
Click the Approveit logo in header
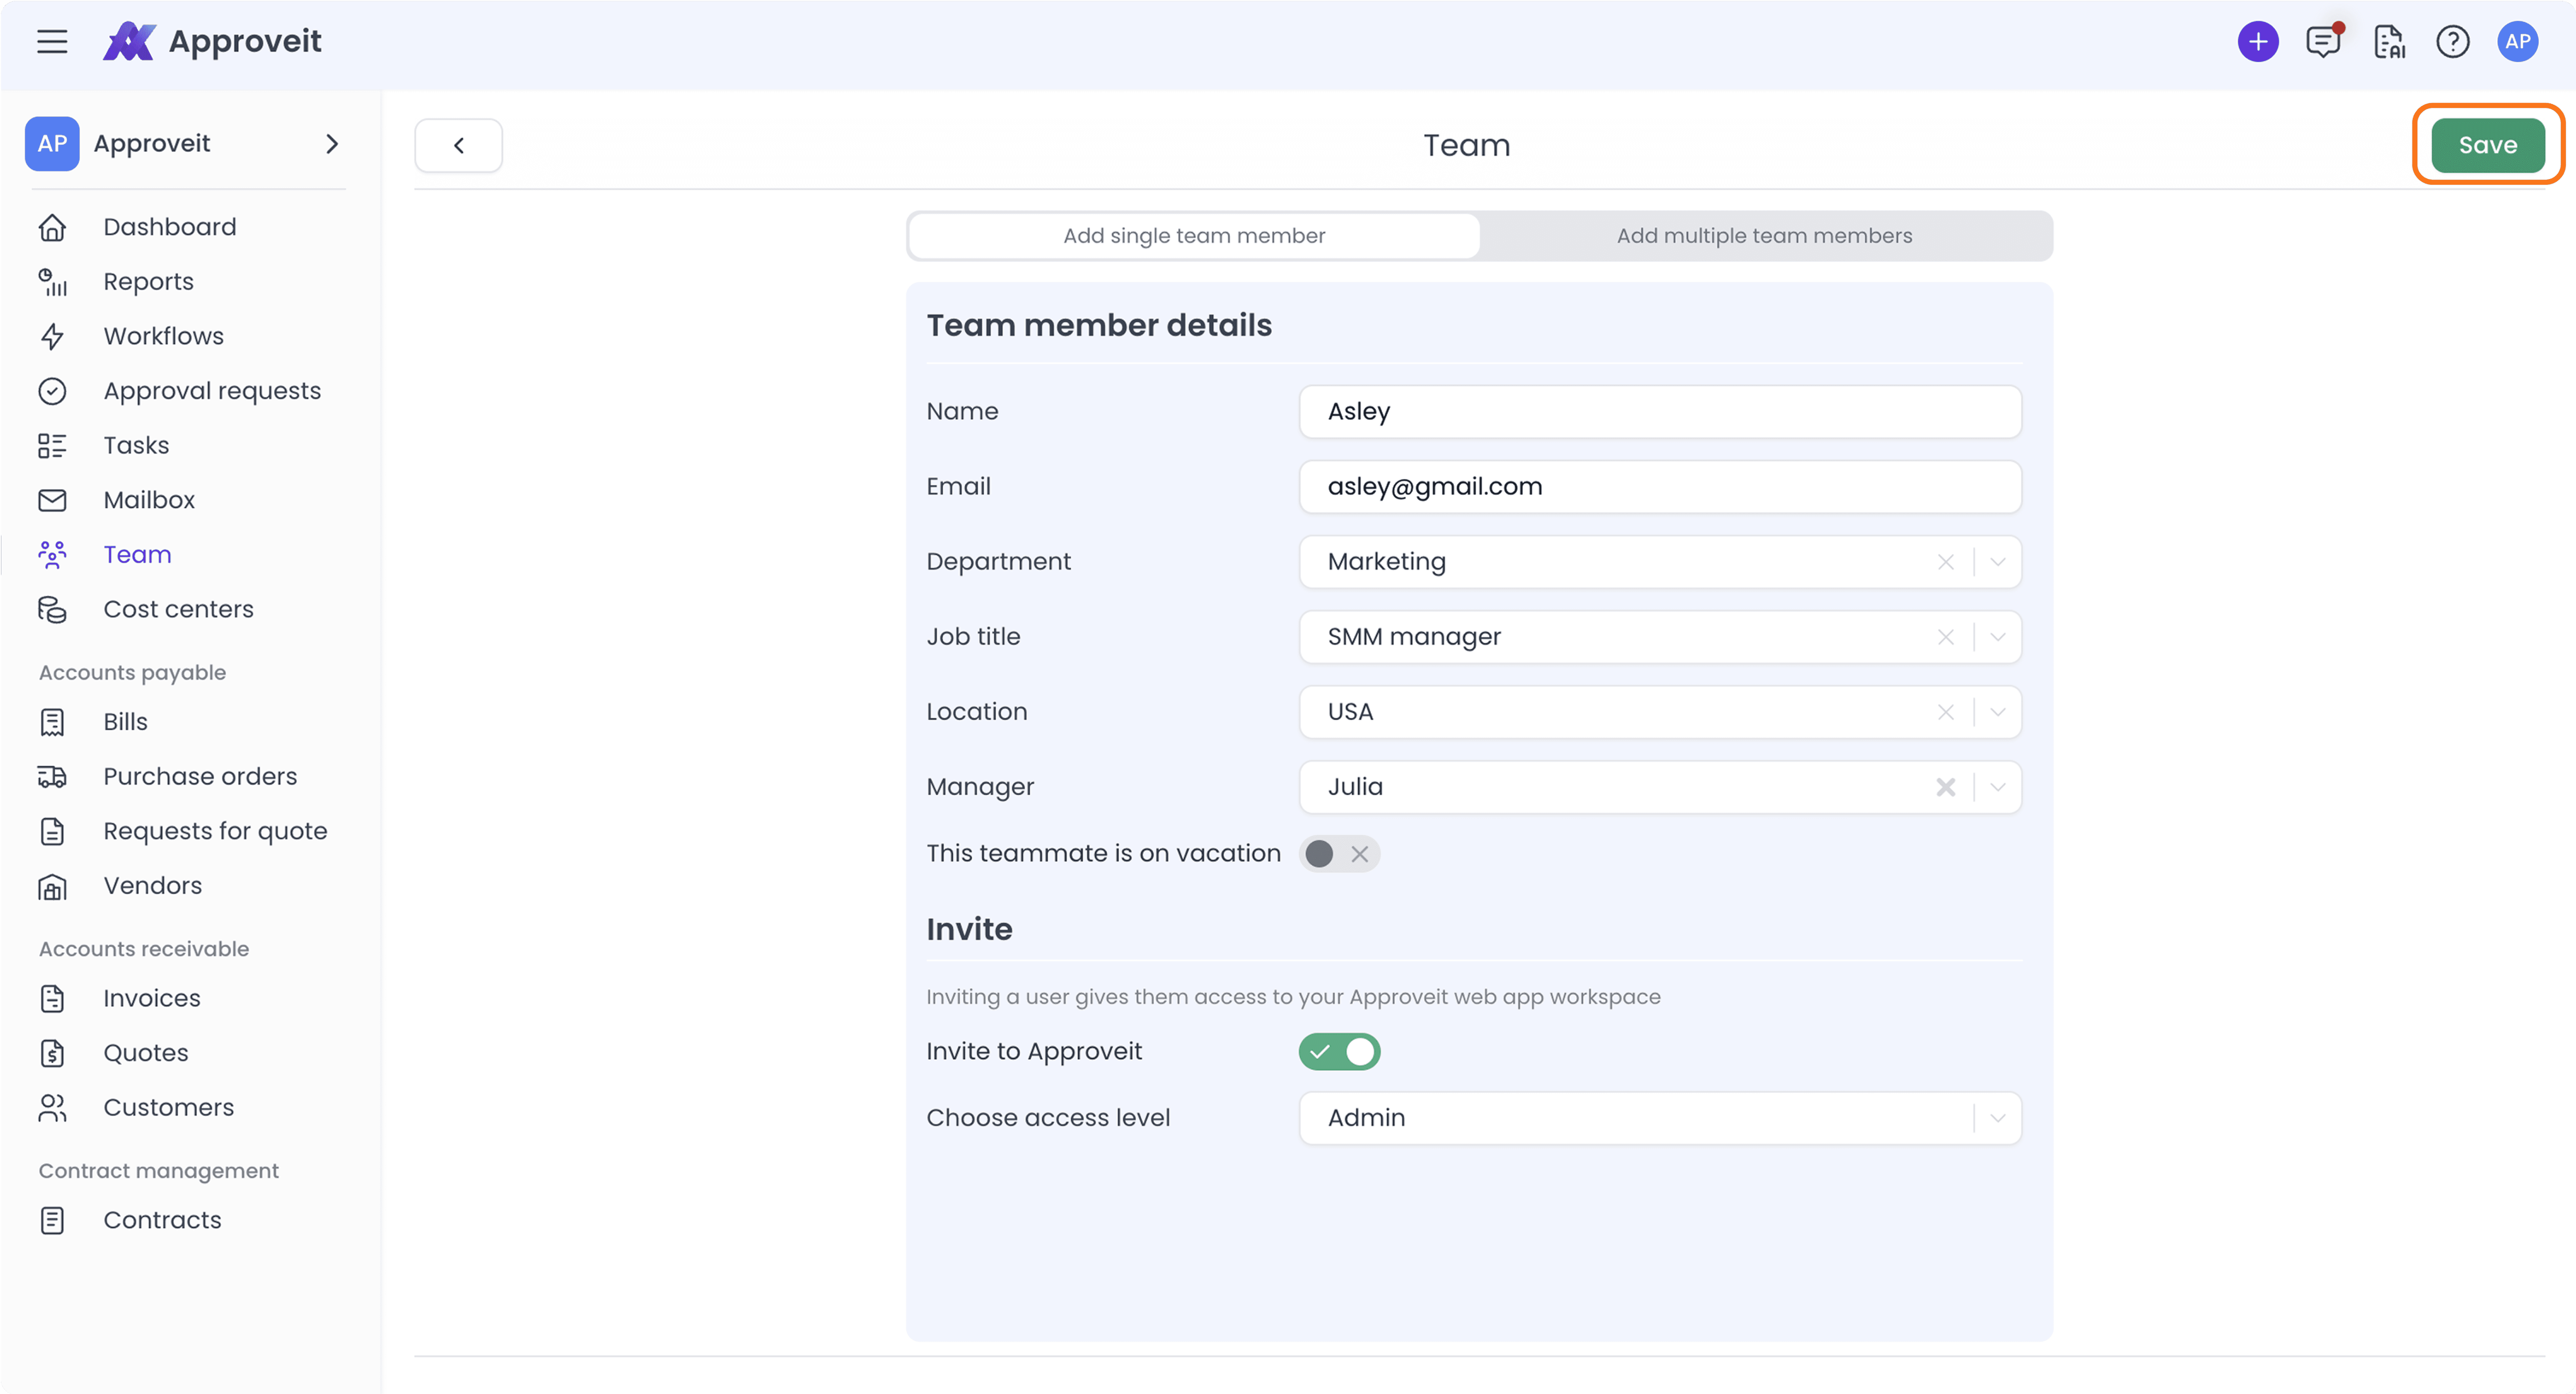pyautogui.click(x=212, y=41)
